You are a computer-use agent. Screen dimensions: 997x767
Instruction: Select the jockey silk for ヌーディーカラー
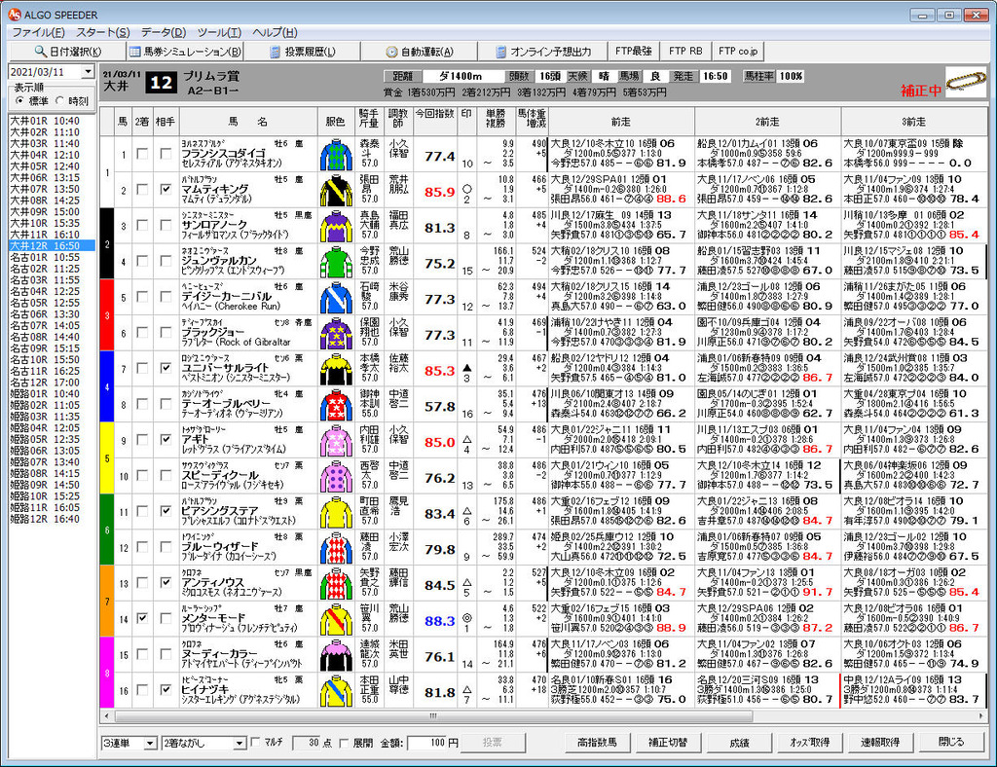click(x=336, y=654)
